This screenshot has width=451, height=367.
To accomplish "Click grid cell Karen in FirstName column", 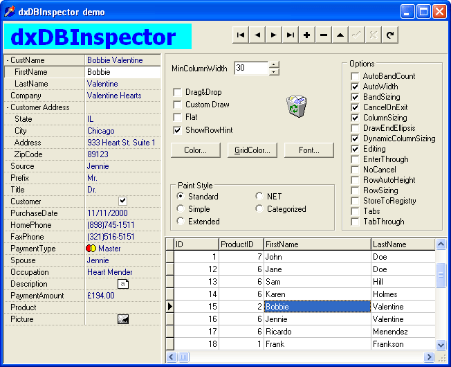I will pyautogui.click(x=317, y=294).
